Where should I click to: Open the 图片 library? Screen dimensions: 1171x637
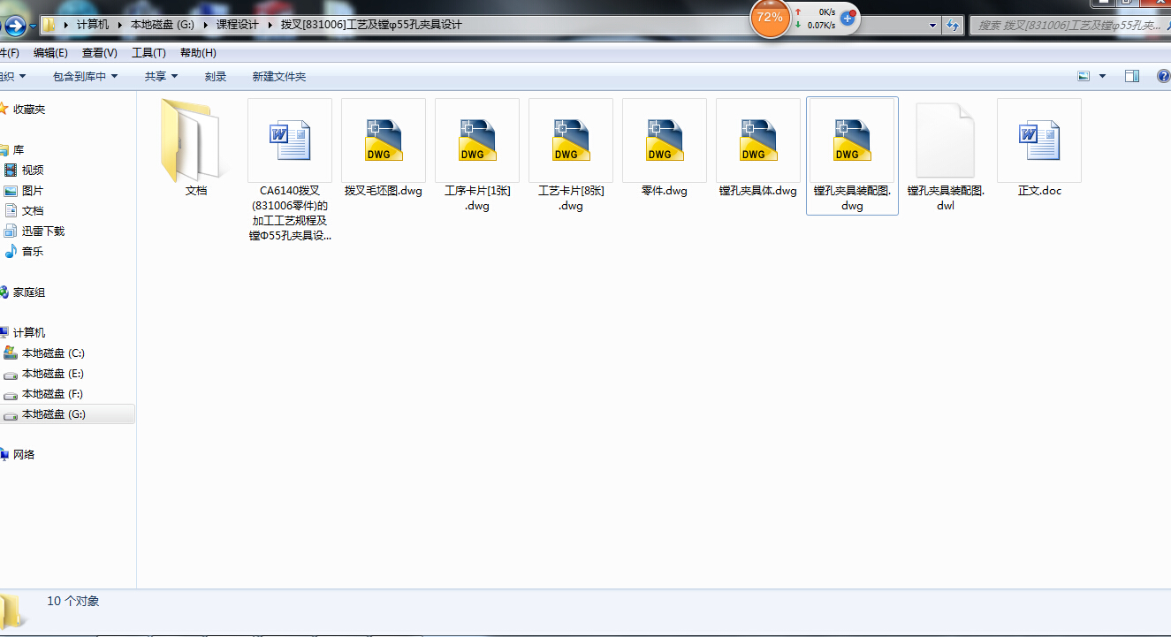tap(33, 191)
